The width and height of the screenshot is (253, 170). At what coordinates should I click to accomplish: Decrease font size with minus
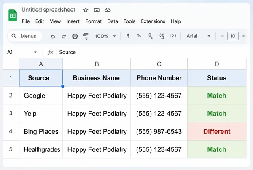tap(222, 36)
